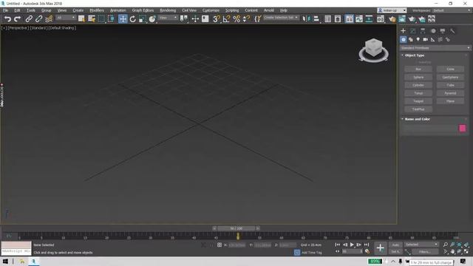The image size is (473, 266).
Task: Open the Standard Primitives category dropdown
Action: tap(435, 47)
